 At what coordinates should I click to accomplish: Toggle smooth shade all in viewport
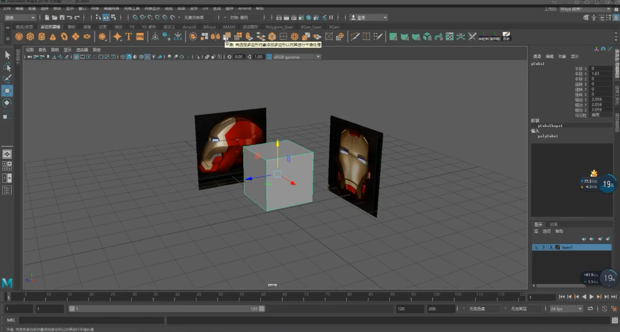pos(129,57)
